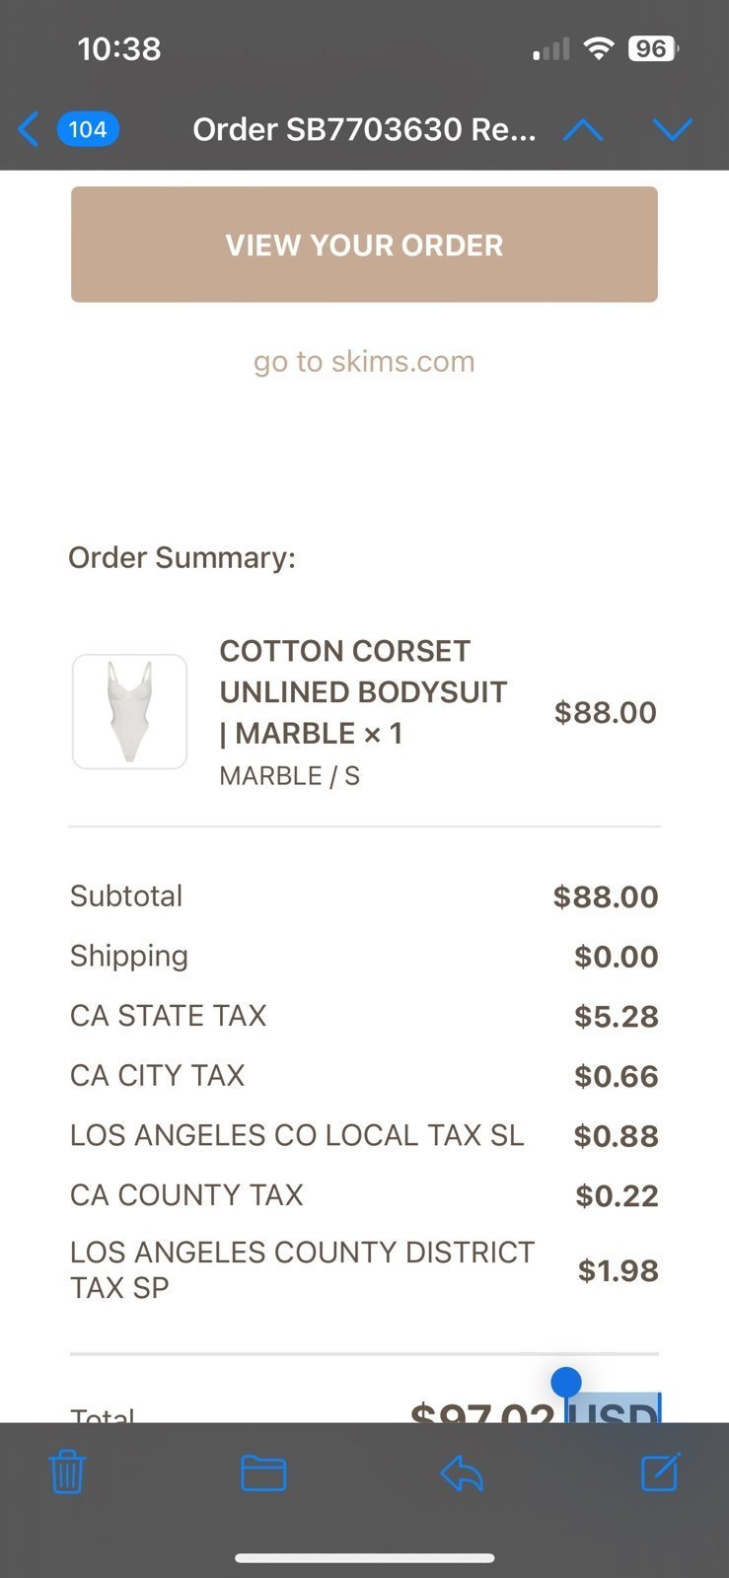Viewport: 729px width, 1578px height.
Task: Tap the blue text selection handle
Action: pos(565,1382)
